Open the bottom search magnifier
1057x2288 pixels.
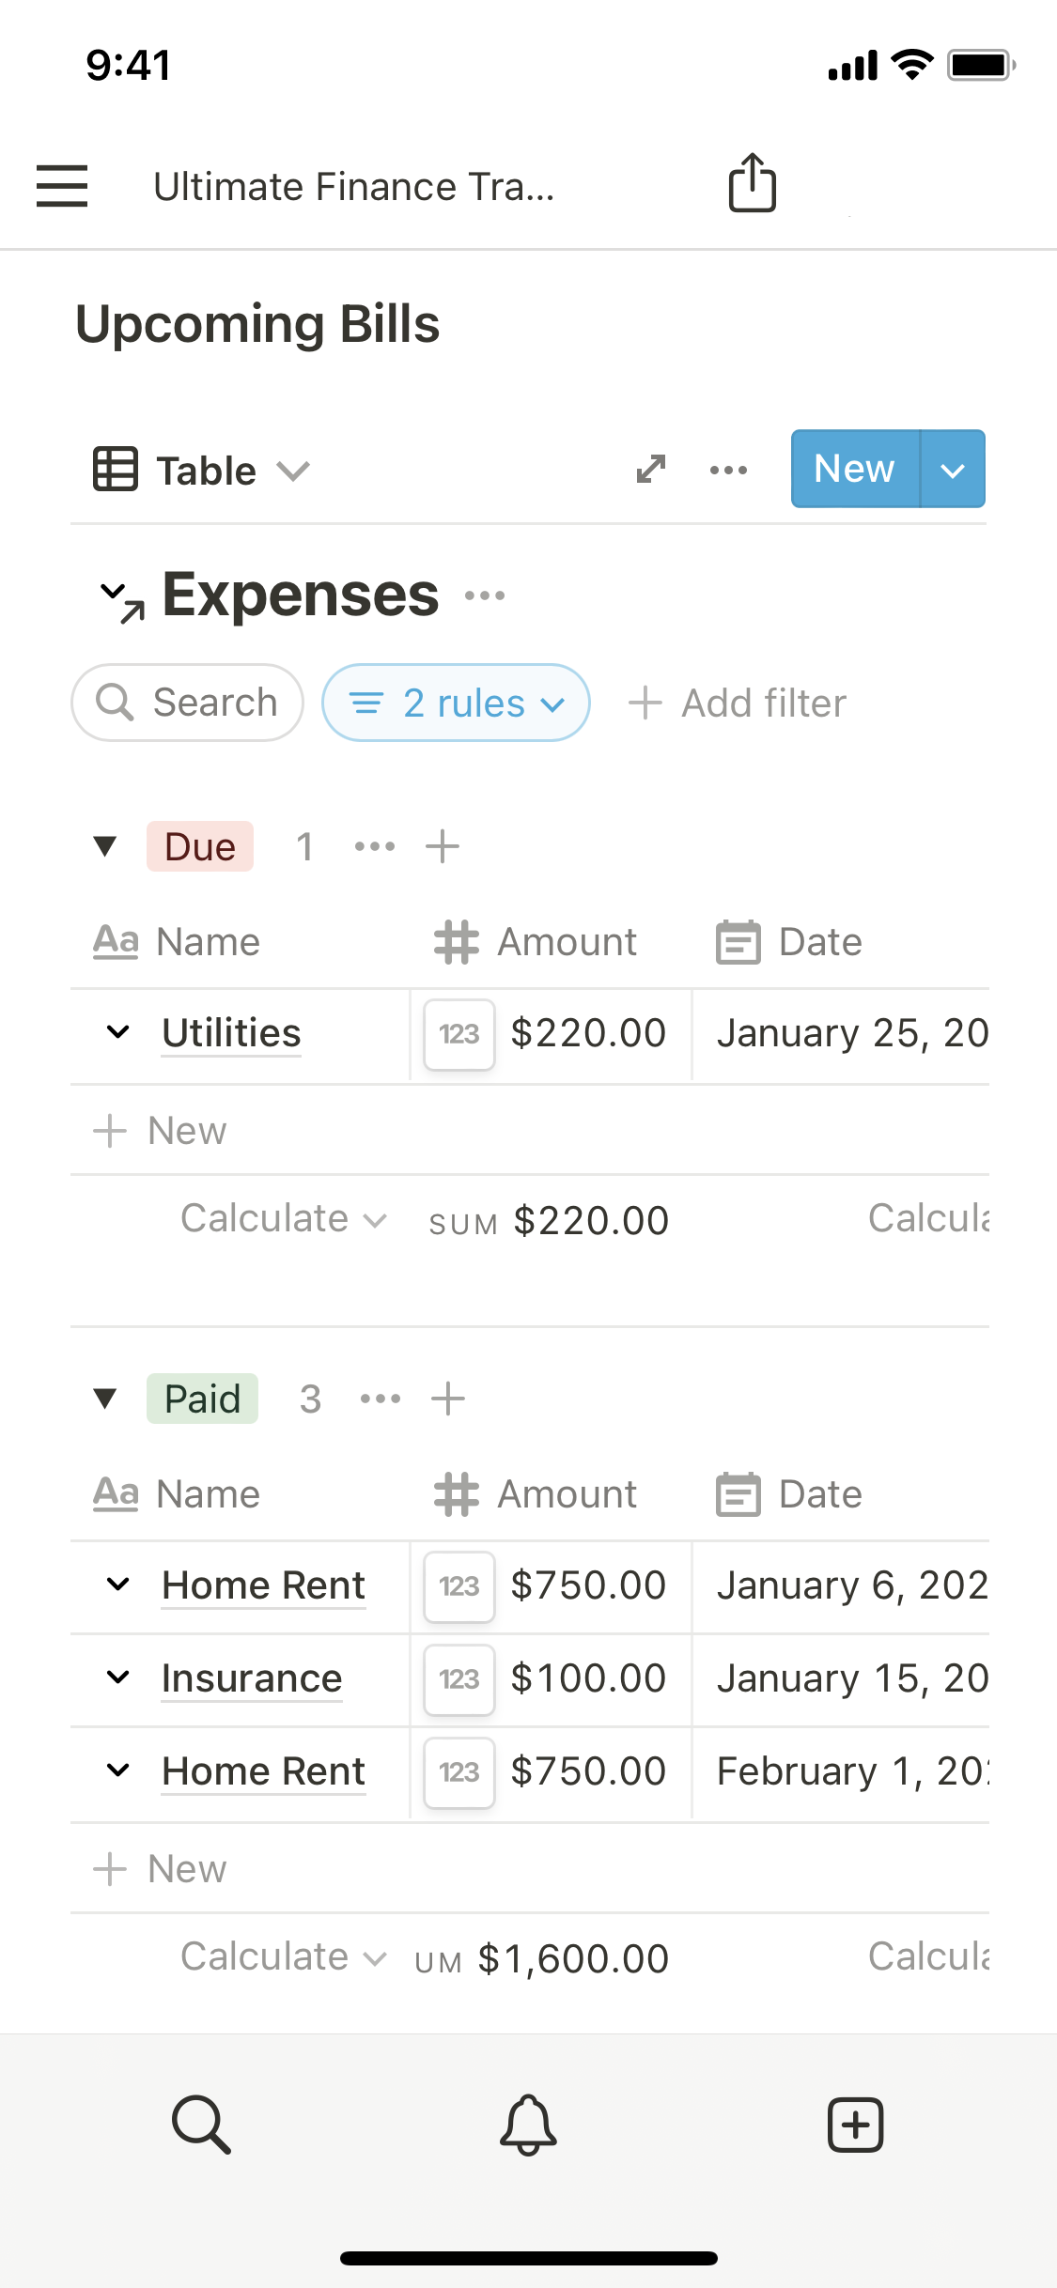[201, 2124]
